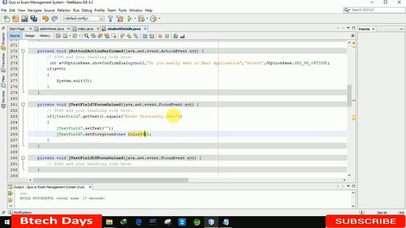Switch editor to Design view
The image size is (406, 228).
coord(30,36)
